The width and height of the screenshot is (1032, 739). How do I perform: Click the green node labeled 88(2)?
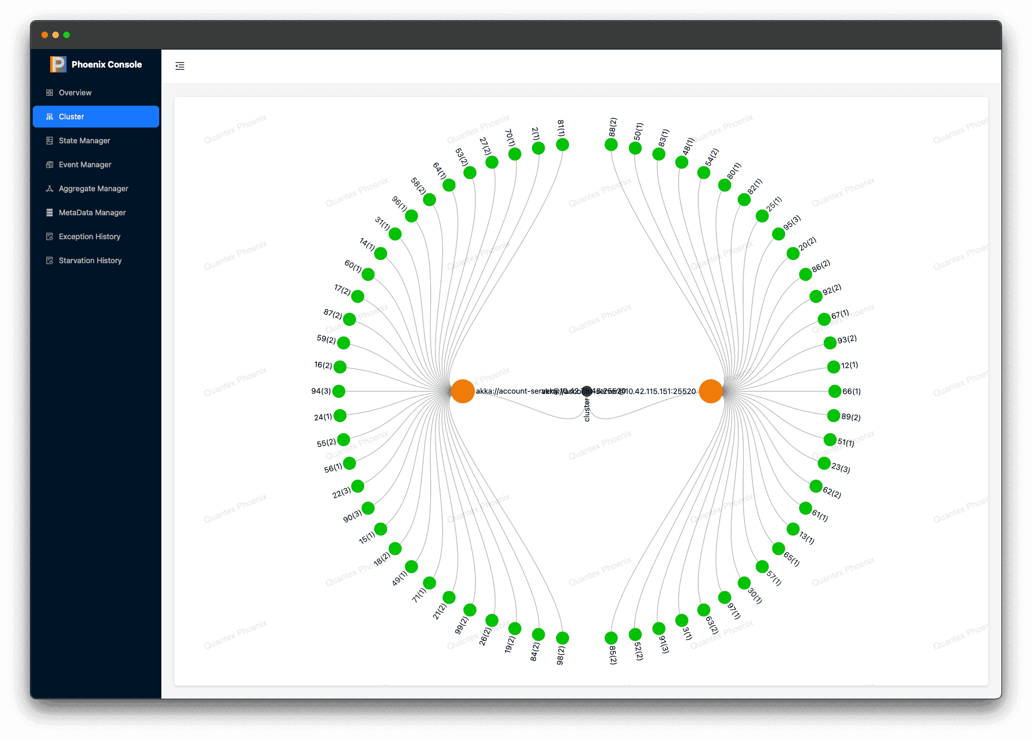611,144
